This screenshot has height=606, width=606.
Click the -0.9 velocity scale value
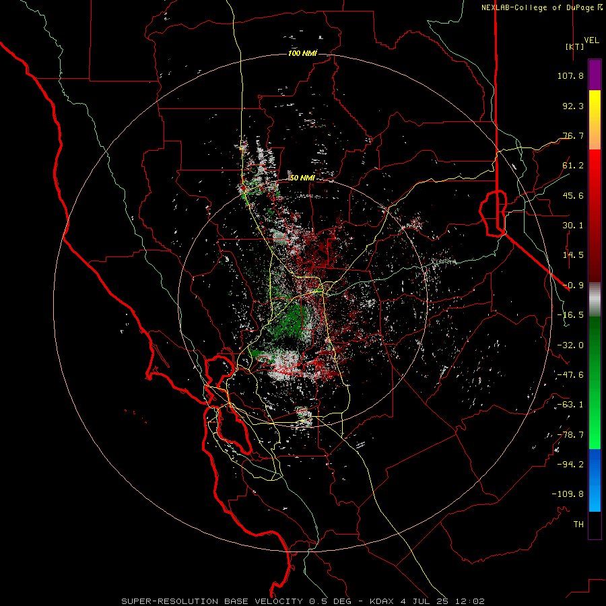(573, 285)
